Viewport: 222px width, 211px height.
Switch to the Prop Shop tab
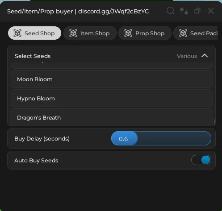145,33
